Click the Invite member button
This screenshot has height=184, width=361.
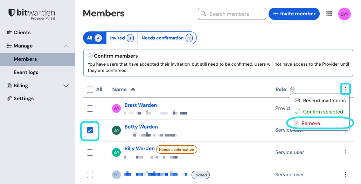click(x=294, y=14)
